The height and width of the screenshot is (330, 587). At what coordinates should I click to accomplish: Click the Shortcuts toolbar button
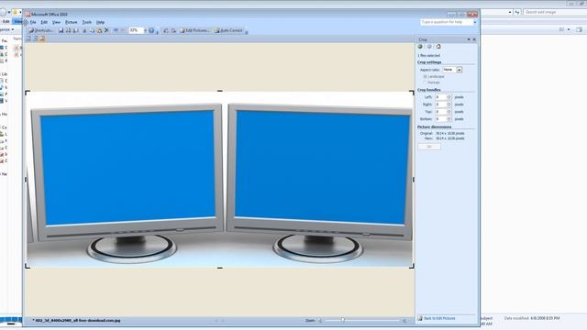pyautogui.click(x=41, y=30)
